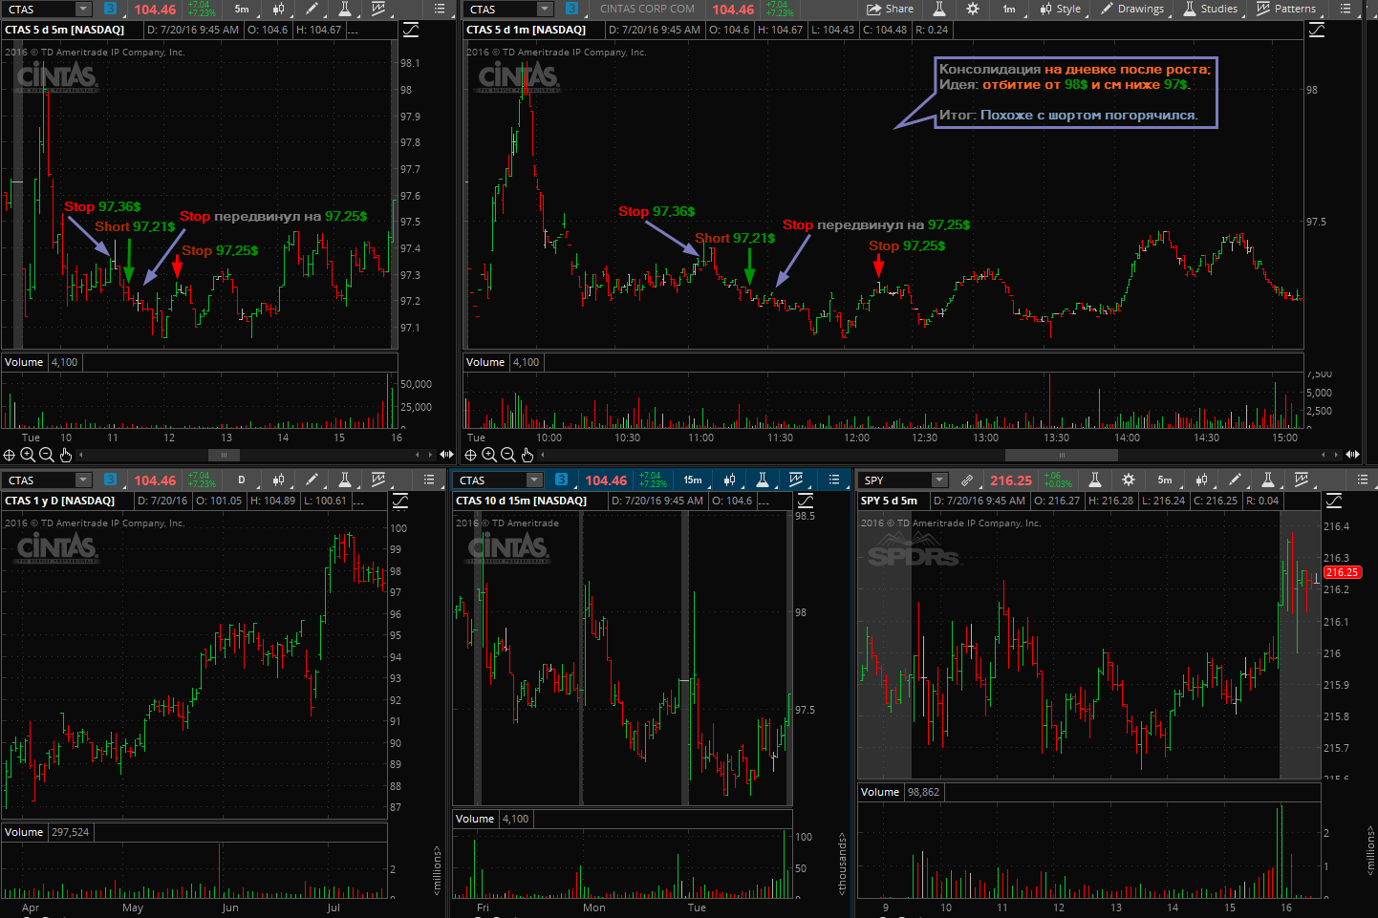
Task: Toggle color link 3 badge in CTAS daily chart
Action: (x=110, y=480)
